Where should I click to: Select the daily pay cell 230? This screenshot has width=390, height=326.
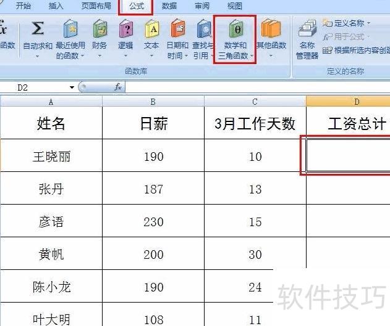click(153, 221)
